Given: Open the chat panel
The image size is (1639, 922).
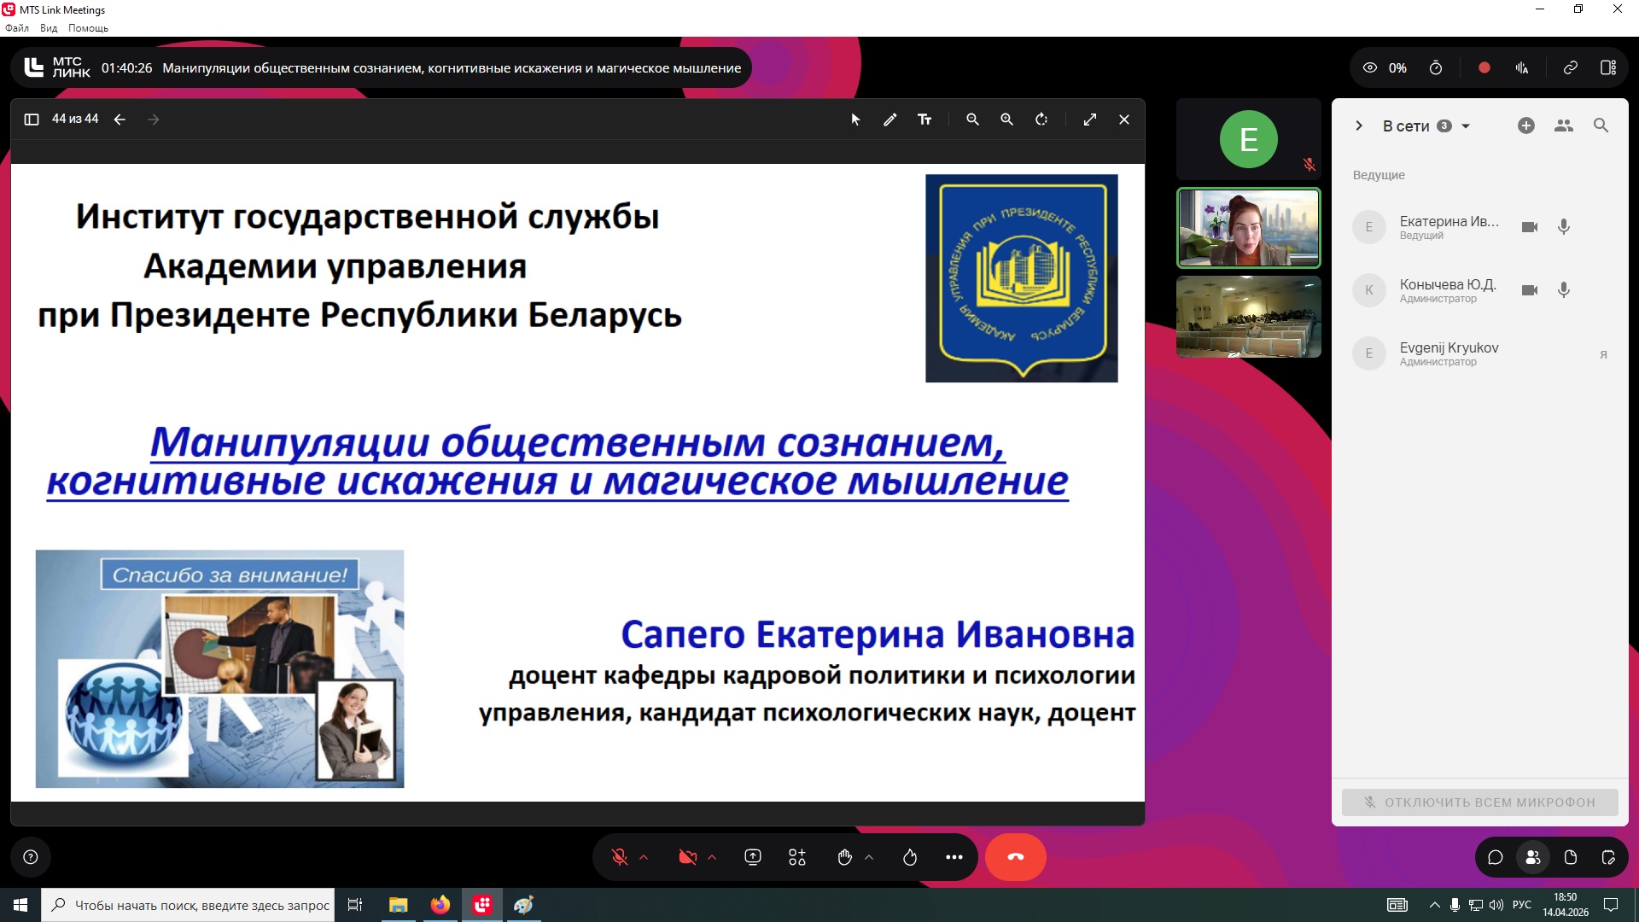Looking at the screenshot, I should [1495, 857].
